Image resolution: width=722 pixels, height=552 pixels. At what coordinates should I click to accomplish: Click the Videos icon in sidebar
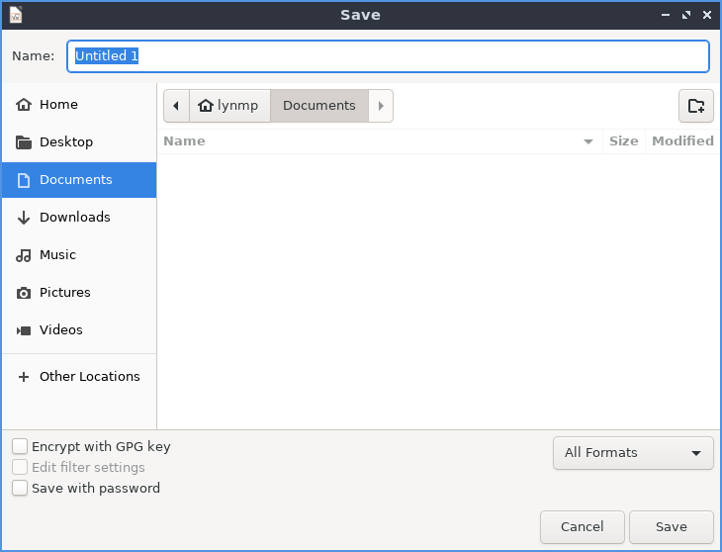24,330
